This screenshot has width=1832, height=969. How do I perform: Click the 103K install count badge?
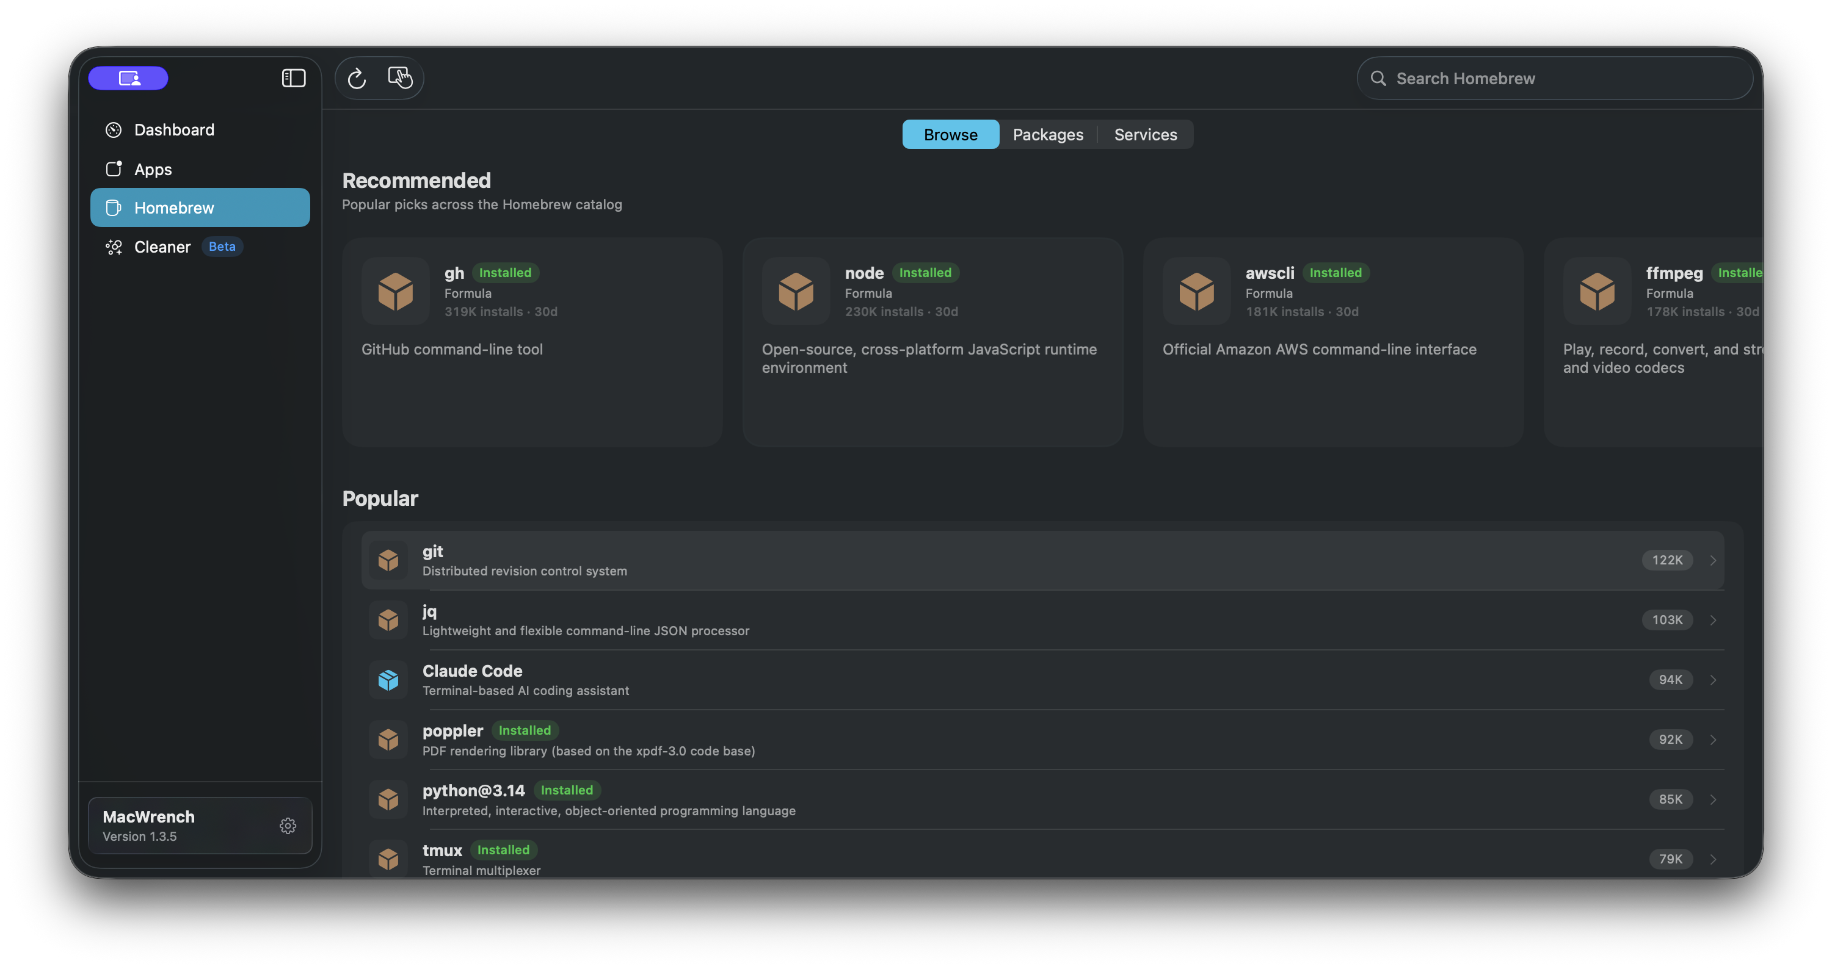pyautogui.click(x=1667, y=620)
